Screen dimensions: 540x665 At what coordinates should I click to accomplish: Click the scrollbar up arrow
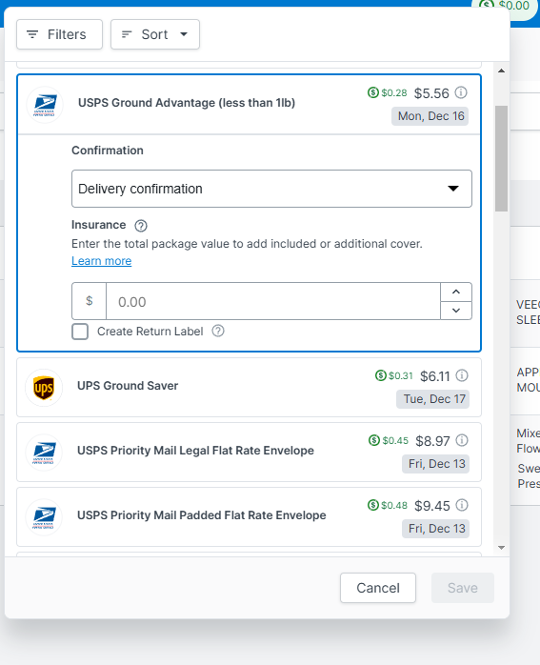pos(501,71)
